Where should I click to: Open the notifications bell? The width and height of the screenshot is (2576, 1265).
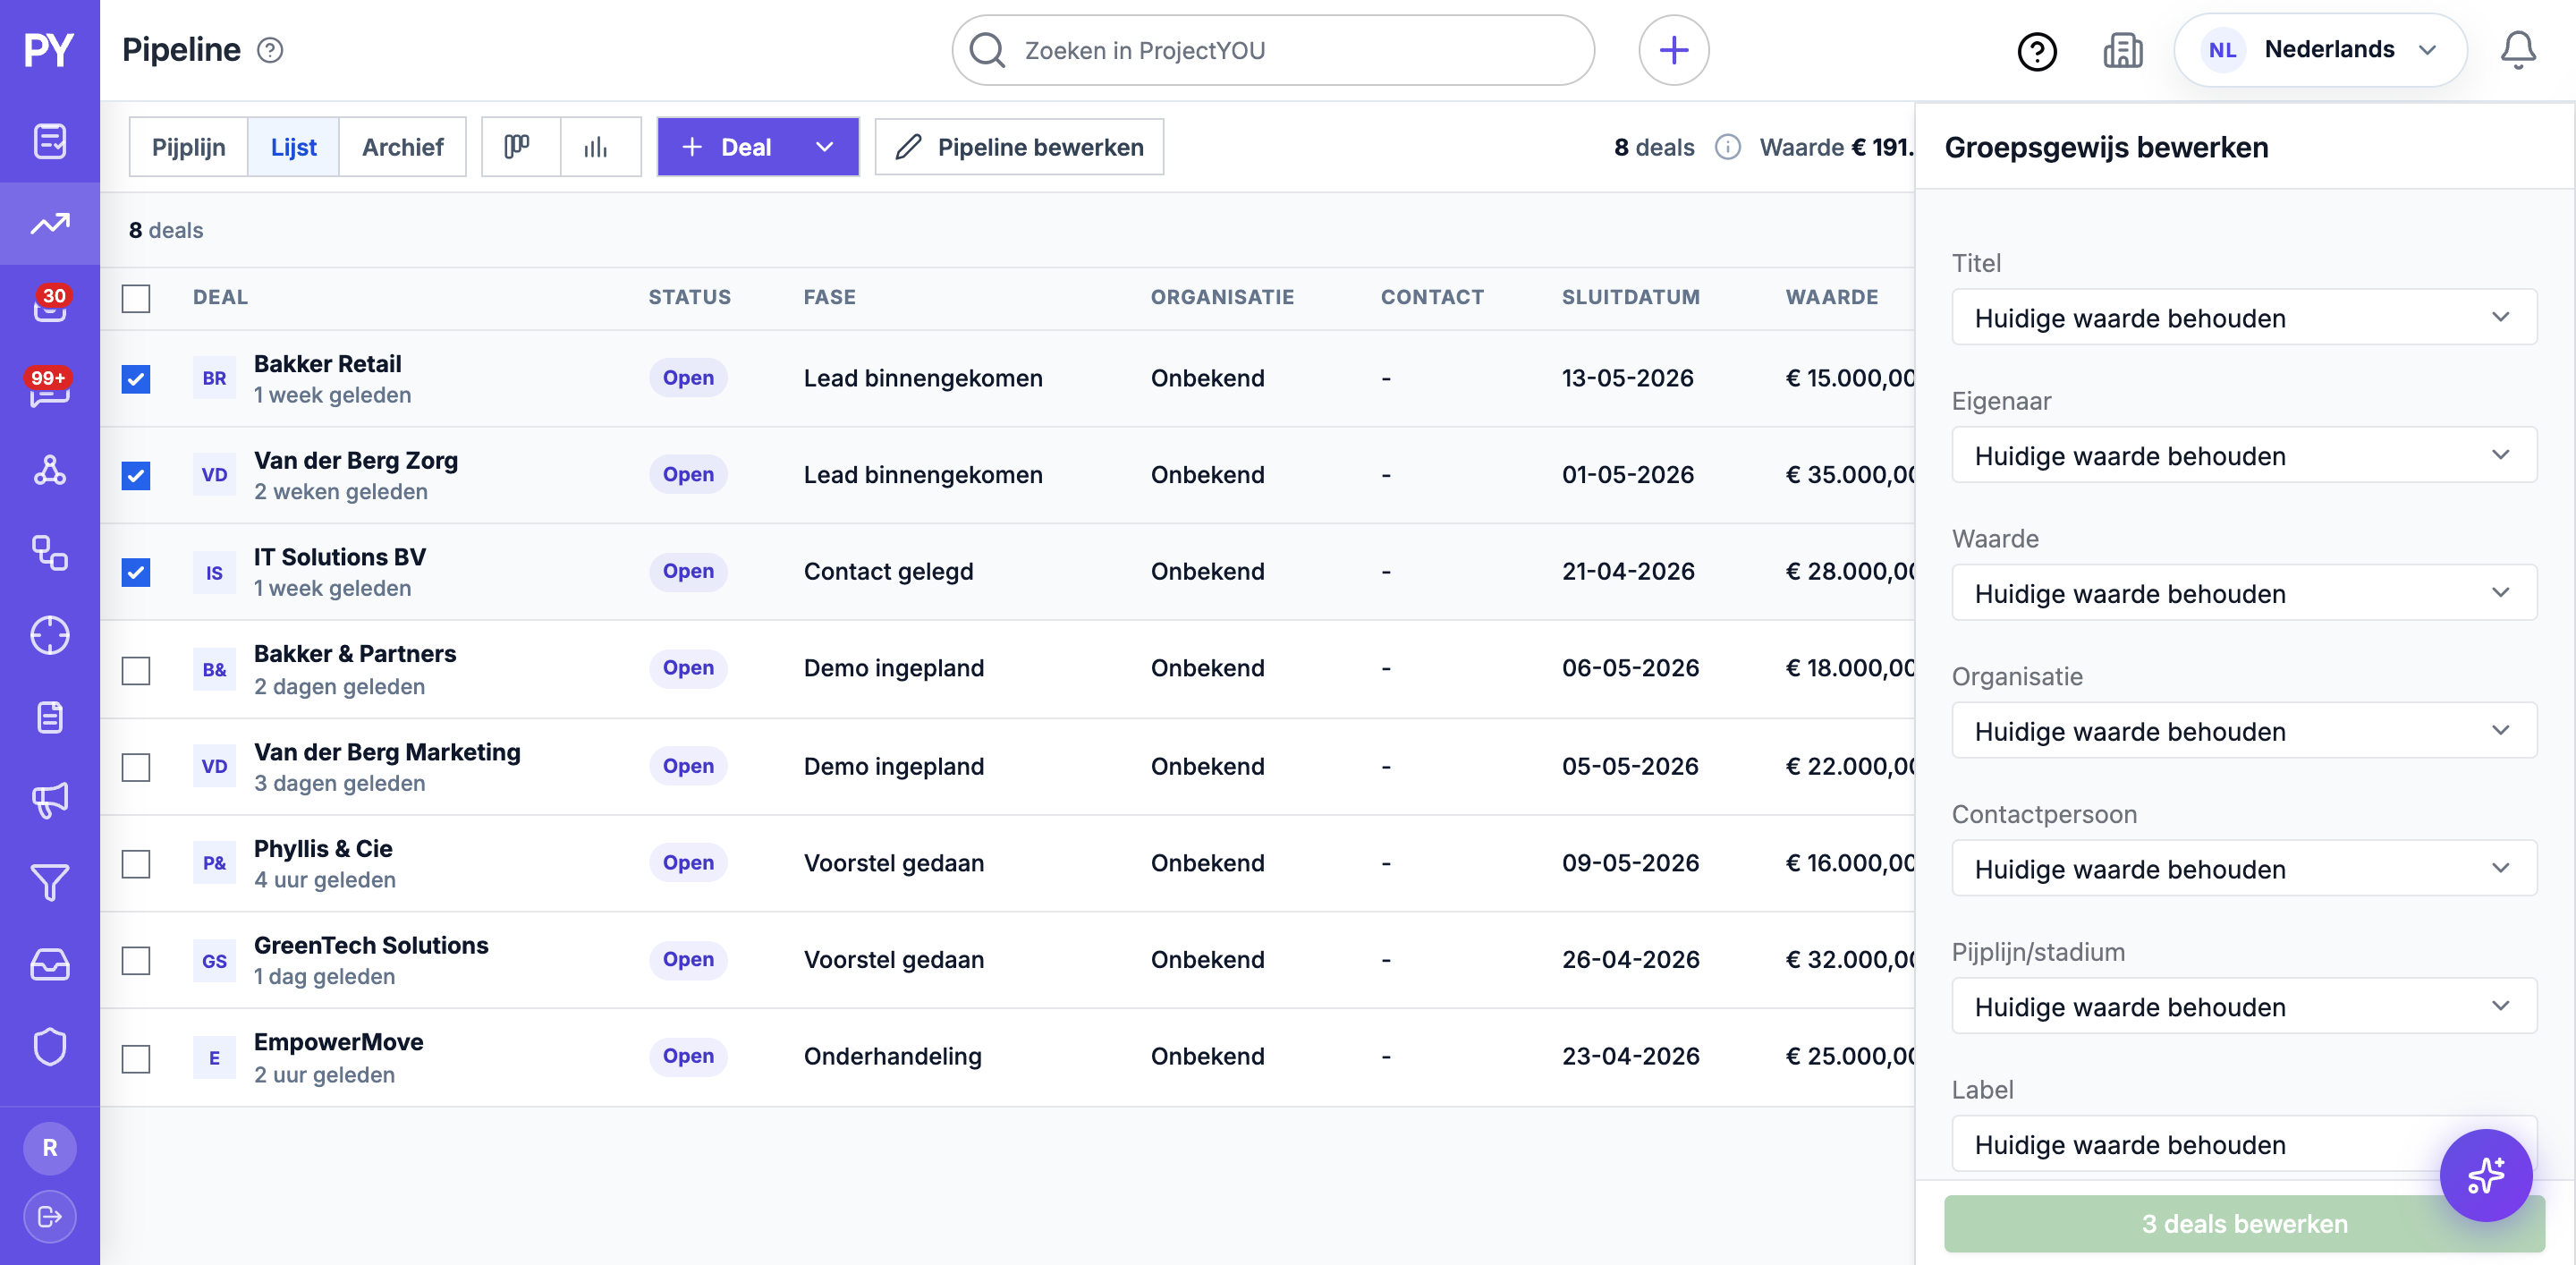pyautogui.click(x=2517, y=50)
